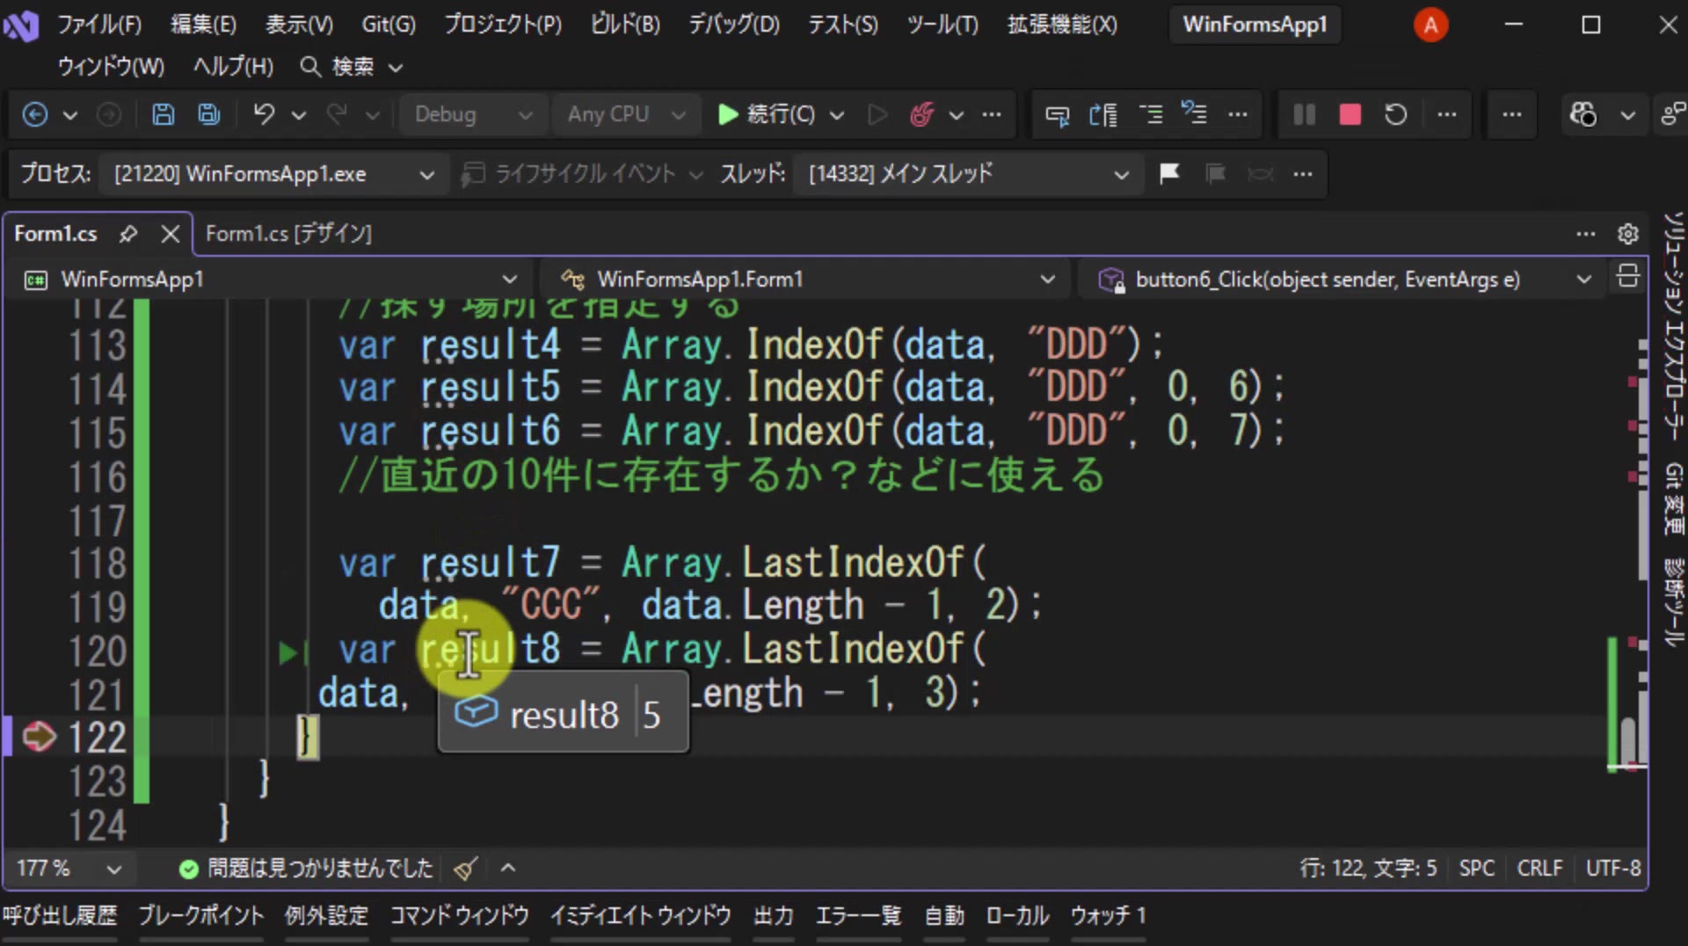The image size is (1688, 946).
Task: Open the 177 % zoom level dropdown
Action: [69, 869]
